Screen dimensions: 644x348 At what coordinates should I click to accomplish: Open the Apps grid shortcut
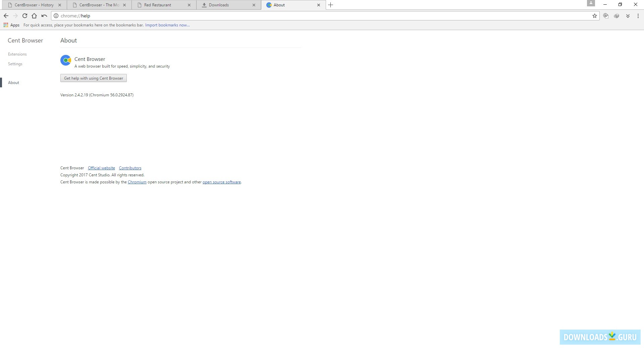[11, 25]
